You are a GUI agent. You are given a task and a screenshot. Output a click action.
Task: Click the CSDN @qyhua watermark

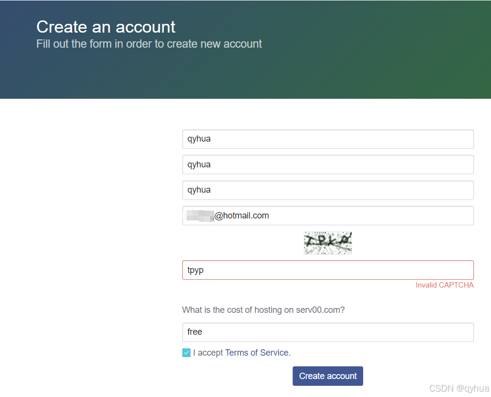coord(459,388)
